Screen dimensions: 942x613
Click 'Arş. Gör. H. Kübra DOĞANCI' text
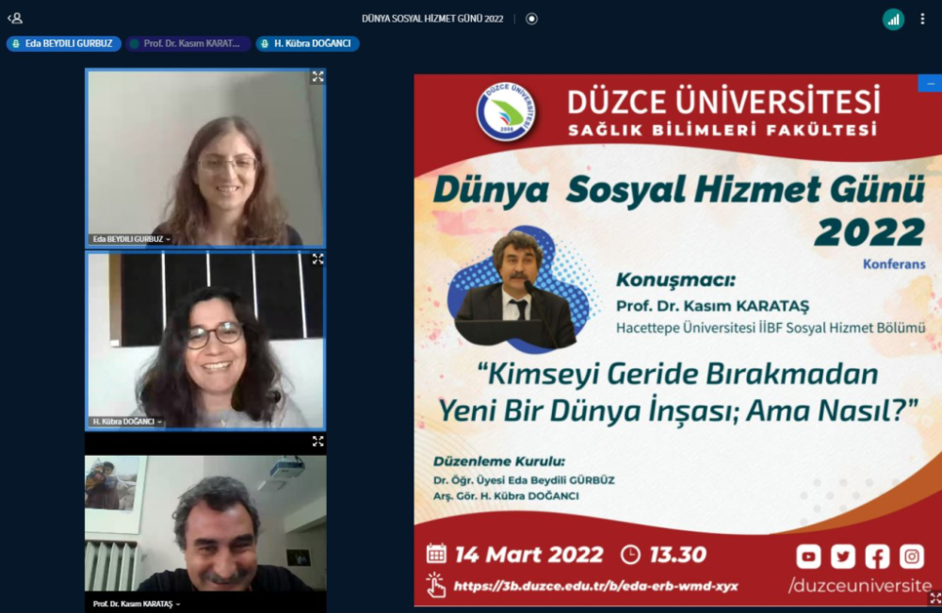[506, 496]
